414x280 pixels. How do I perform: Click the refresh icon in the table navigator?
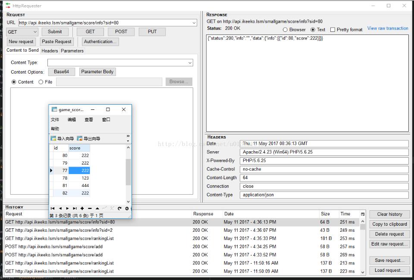(x=119, y=208)
